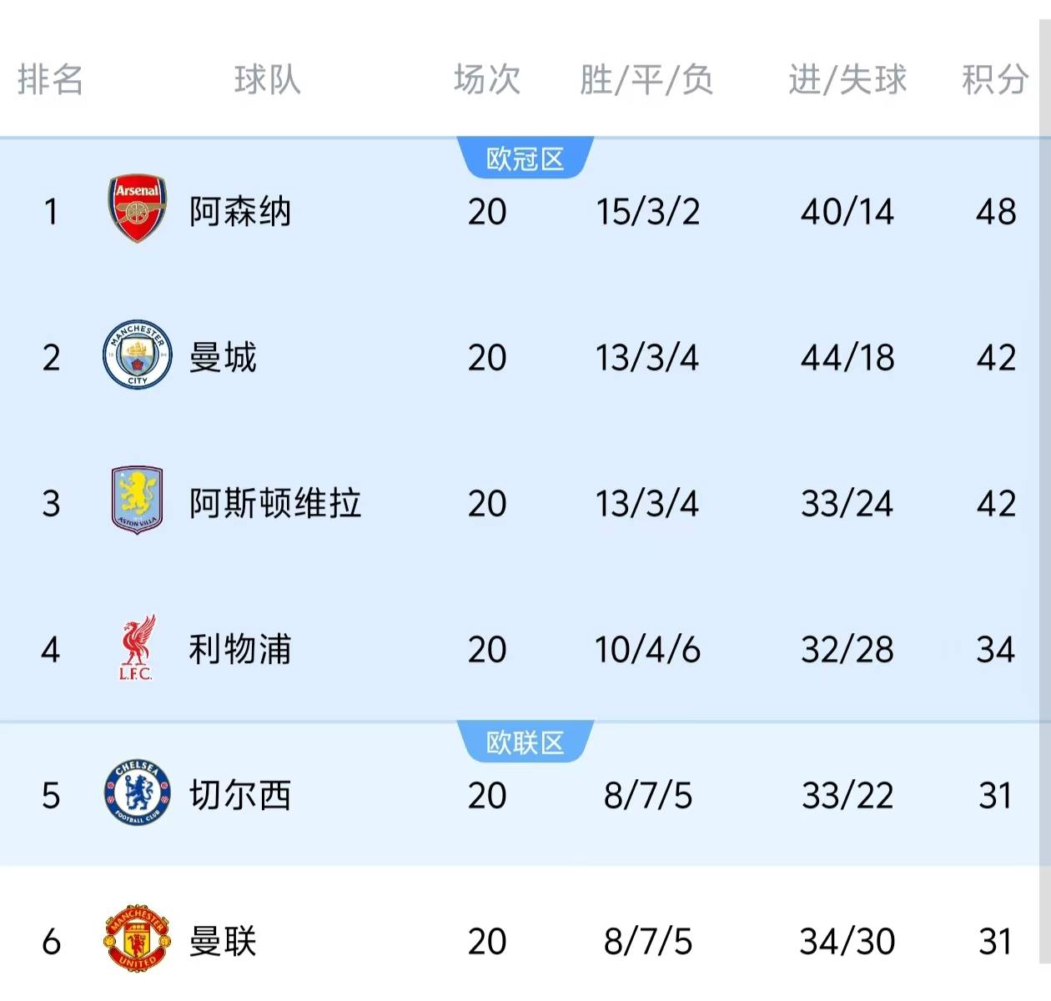Select the 欧联区 zone label

pos(525,742)
